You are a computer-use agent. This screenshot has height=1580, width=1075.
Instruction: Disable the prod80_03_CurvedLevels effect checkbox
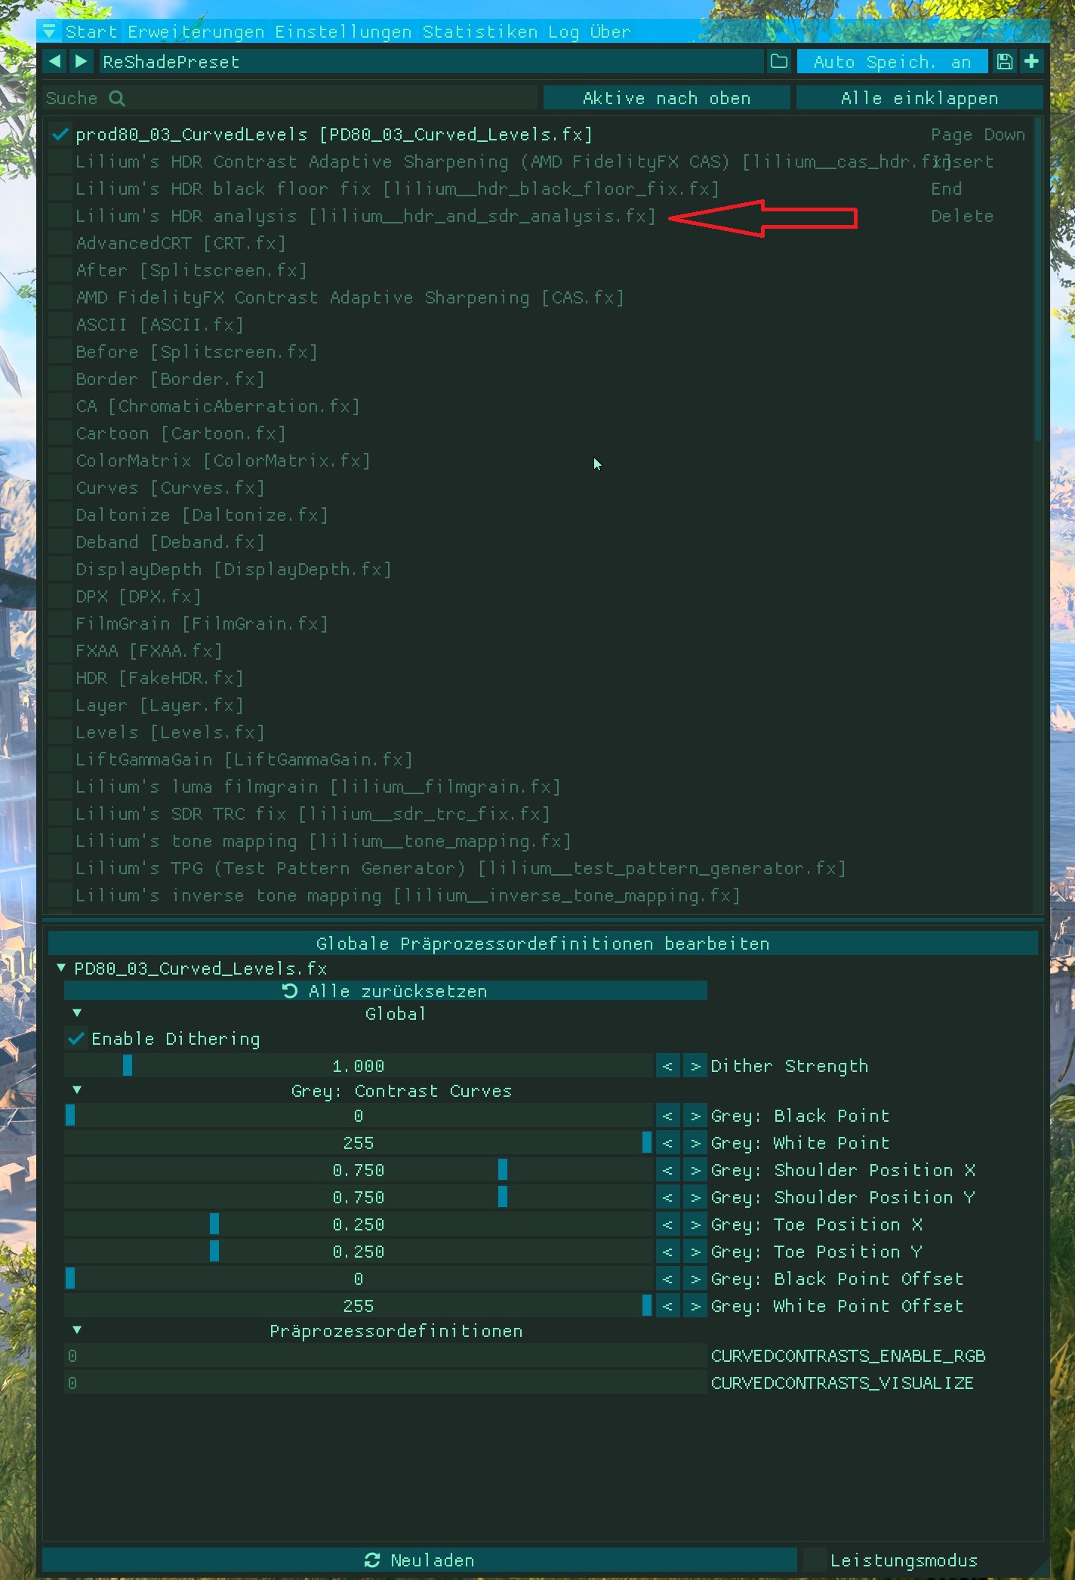pos(60,134)
